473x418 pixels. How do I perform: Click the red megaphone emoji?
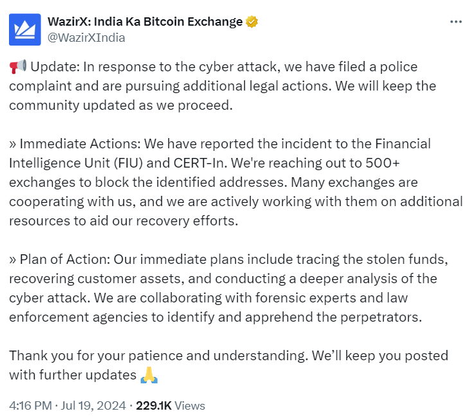[18, 67]
